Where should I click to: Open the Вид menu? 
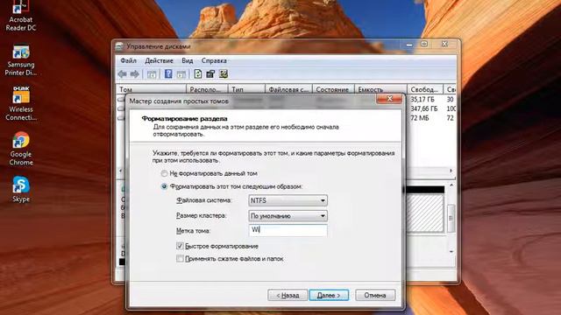[x=187, y=60]
